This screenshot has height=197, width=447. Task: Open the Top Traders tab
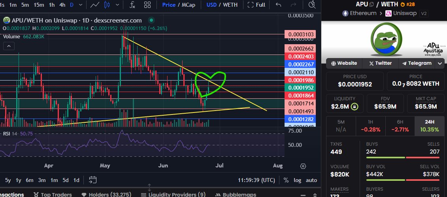pyautogui.click(x=53, y=195)
